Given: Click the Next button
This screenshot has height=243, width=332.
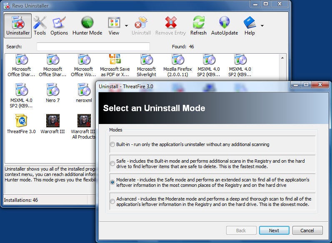Looking at the screenshot, I should click(x=274, y=231).
